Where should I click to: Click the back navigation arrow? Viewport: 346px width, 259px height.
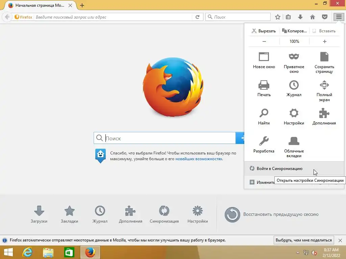click(7, 17)
